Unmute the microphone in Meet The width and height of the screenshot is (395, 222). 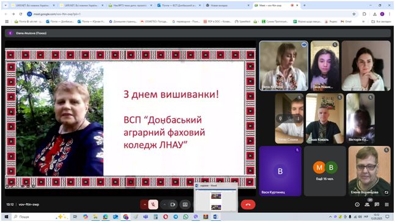tap(153, 204)
